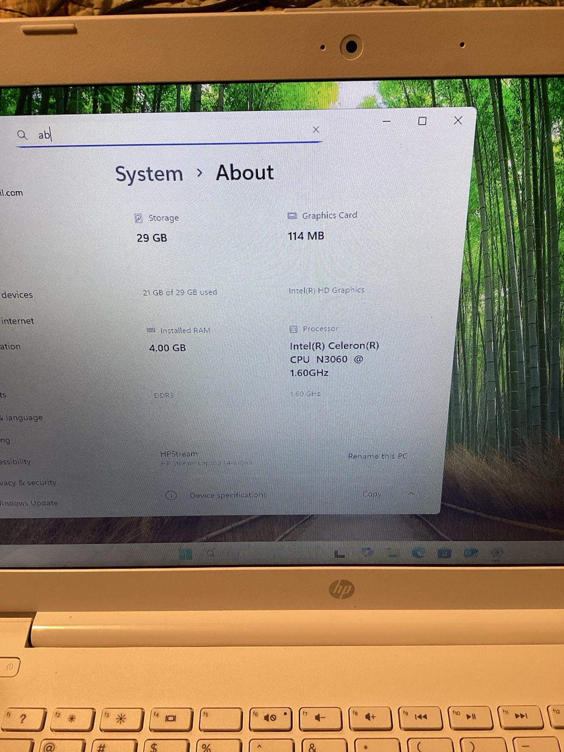
Task: Click the DDR3 memory type text
Action: pos(164,395)
